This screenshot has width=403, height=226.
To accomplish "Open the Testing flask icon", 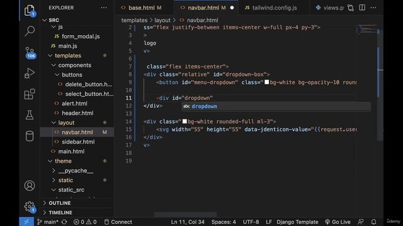I will point(30,115).
